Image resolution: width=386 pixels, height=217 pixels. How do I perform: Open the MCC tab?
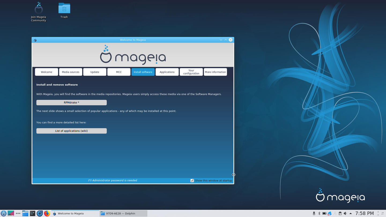(x=119, y=72)
